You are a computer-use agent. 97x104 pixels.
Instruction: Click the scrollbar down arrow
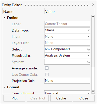click(93, 92)
